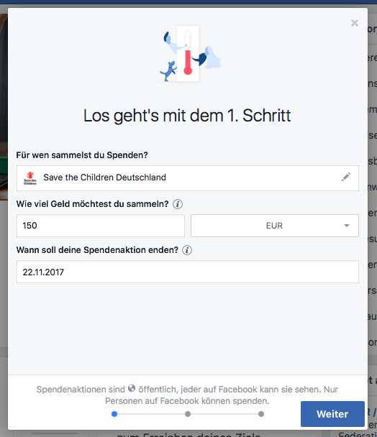Screen dimensions: 377x437
Task: Click the globe public visibility icon
Action: 132,388
